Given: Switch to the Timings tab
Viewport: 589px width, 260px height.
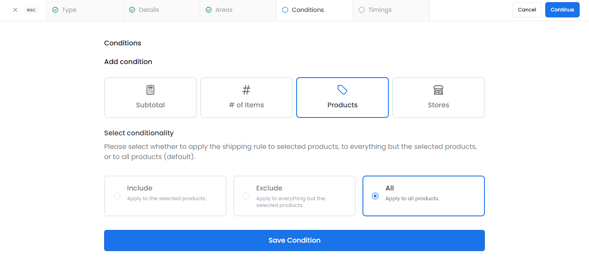Looking at the screenshot, I should [379, 10].
